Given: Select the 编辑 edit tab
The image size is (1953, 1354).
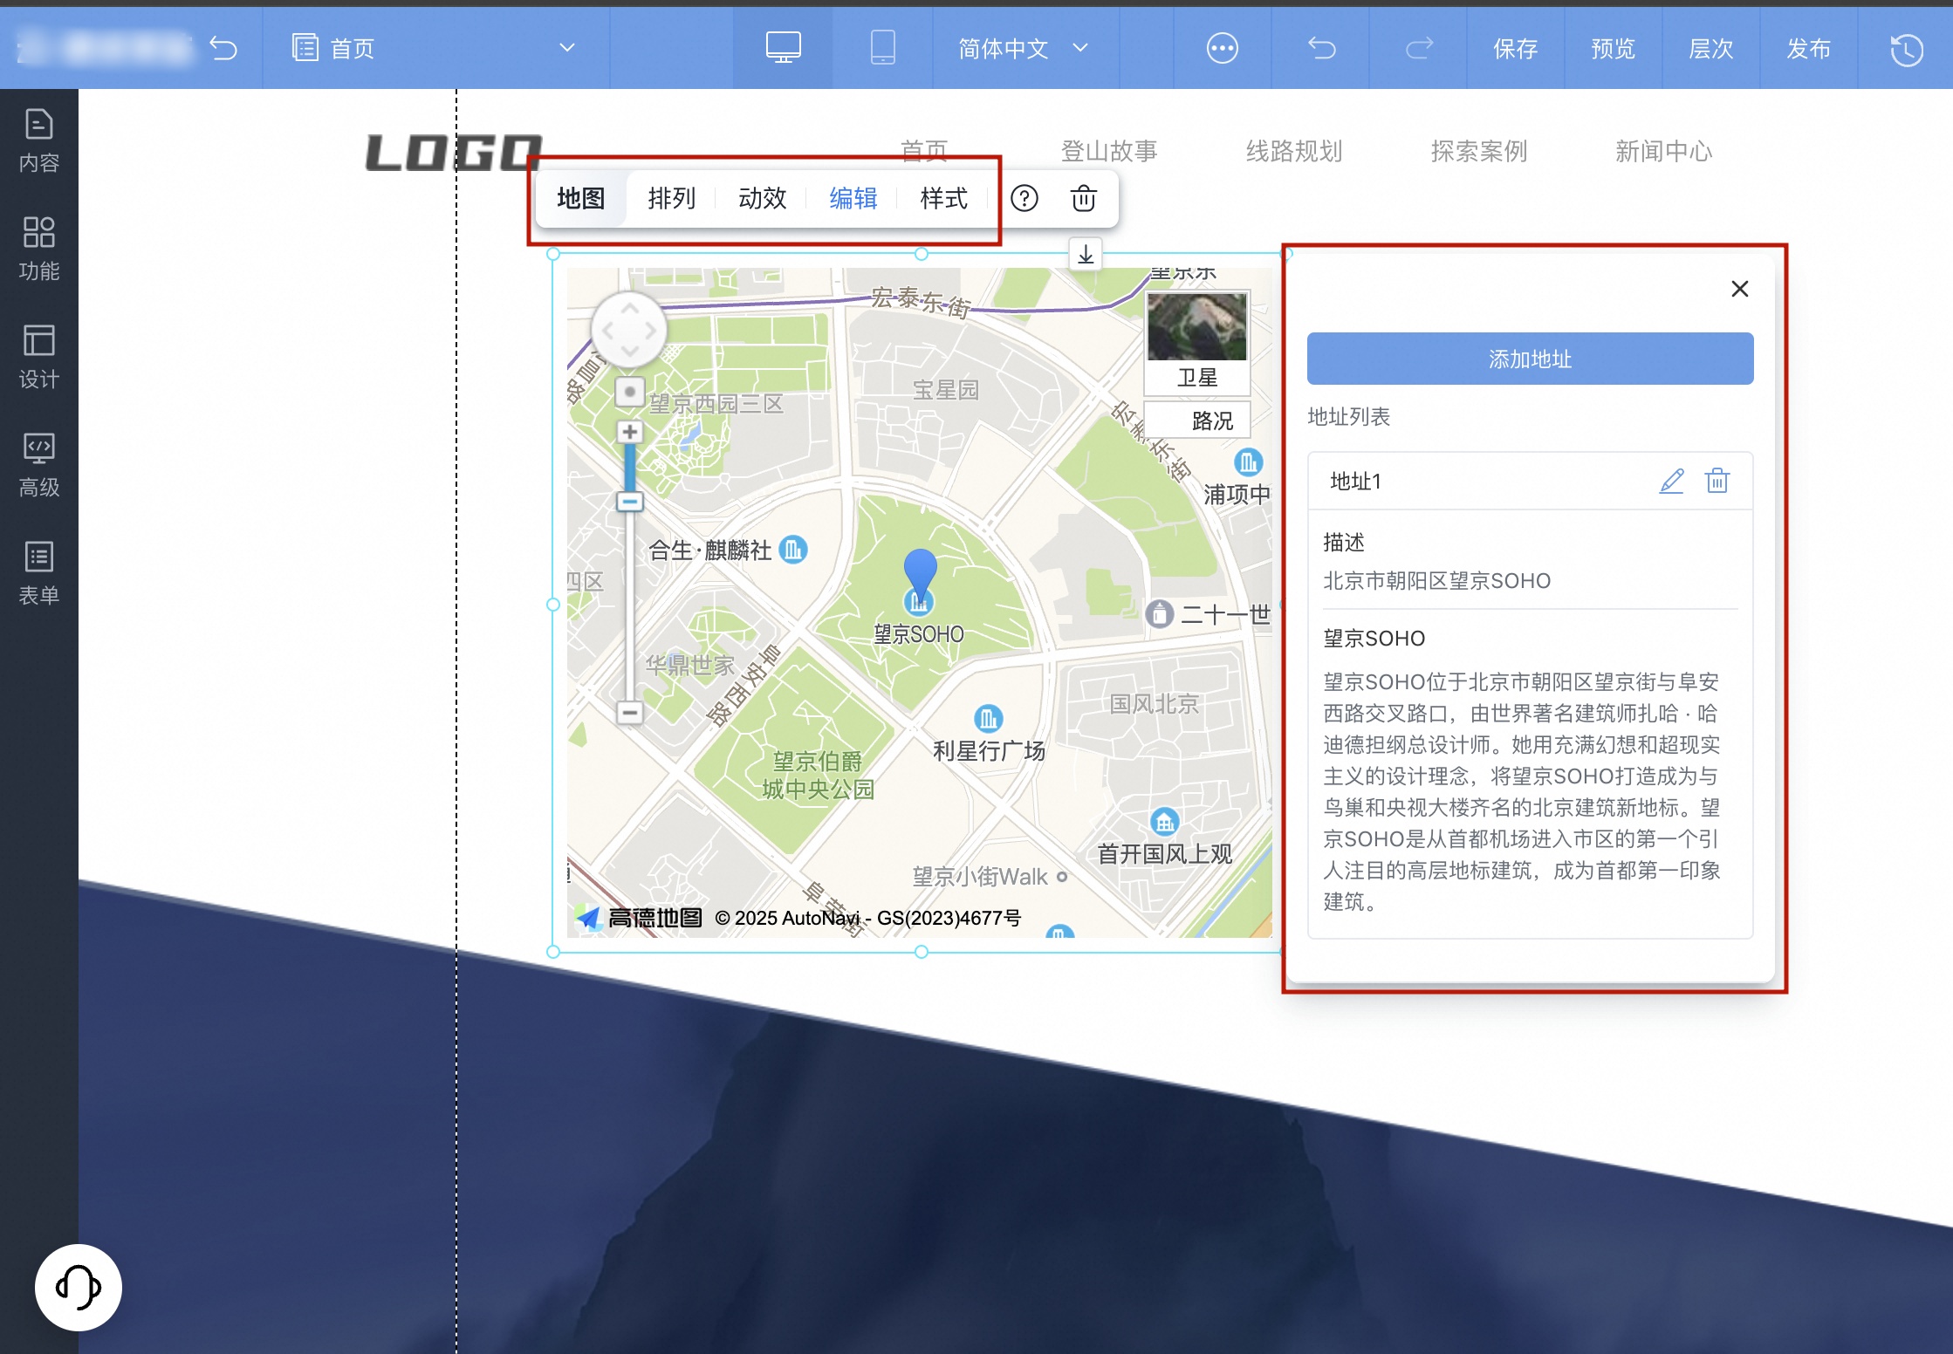Looking at the screenshot, I should 853,199.
